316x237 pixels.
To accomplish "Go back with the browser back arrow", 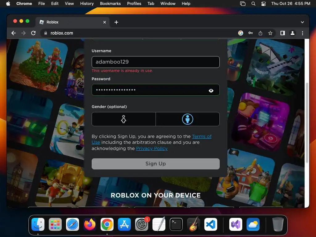I will pyautogui.click(x=14, y=33).
